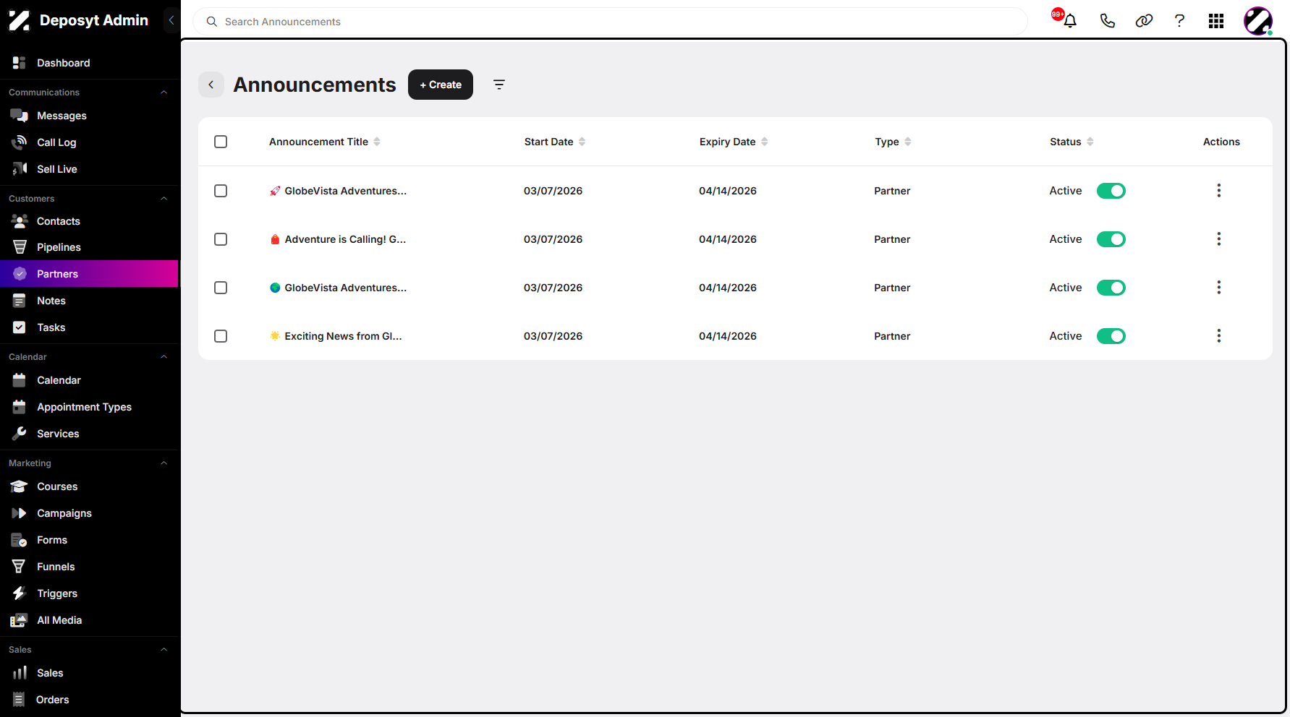
Task: Open the help question mark icon
Action: point(1179,21)
